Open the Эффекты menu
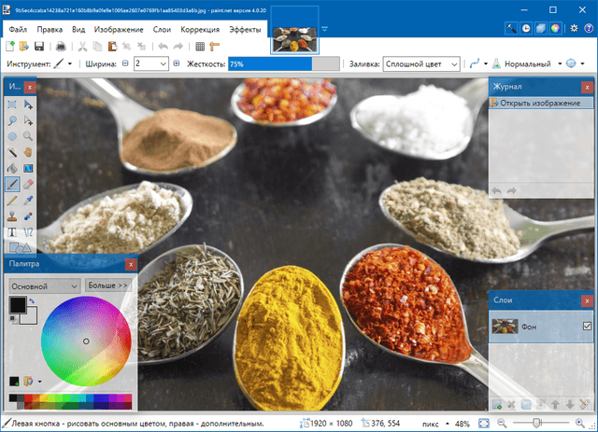 pyautogui.click(x=246, y=30)
